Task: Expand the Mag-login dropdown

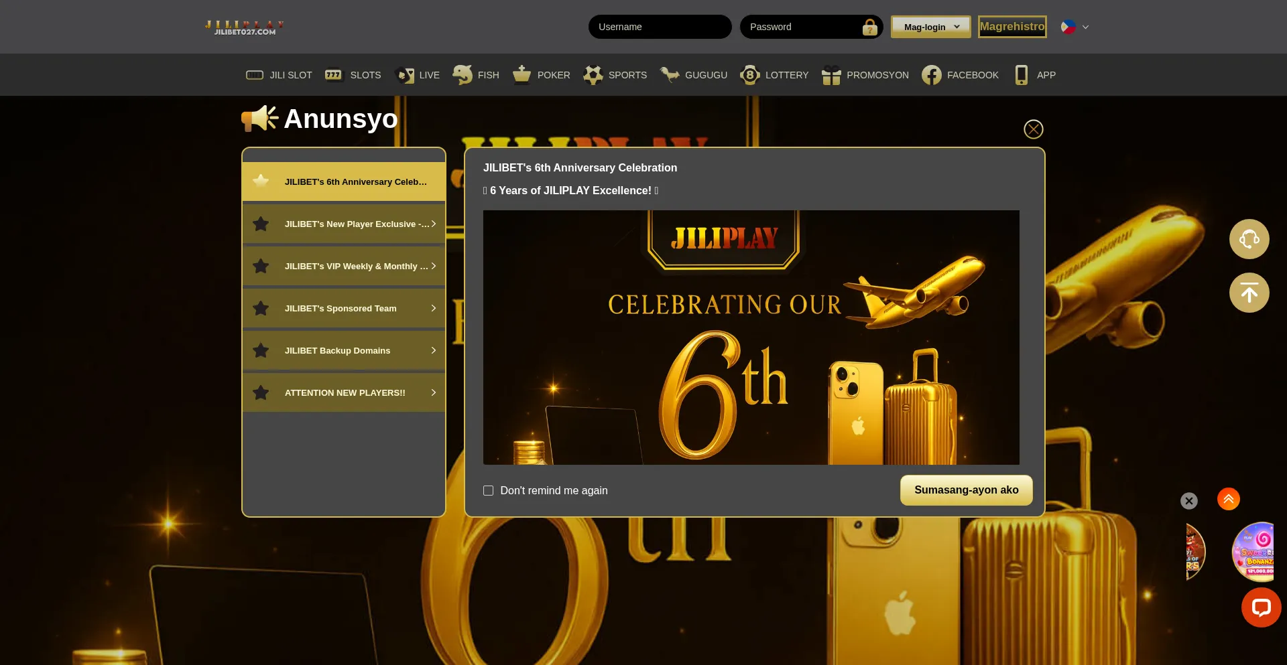Action: coord(930,27)
